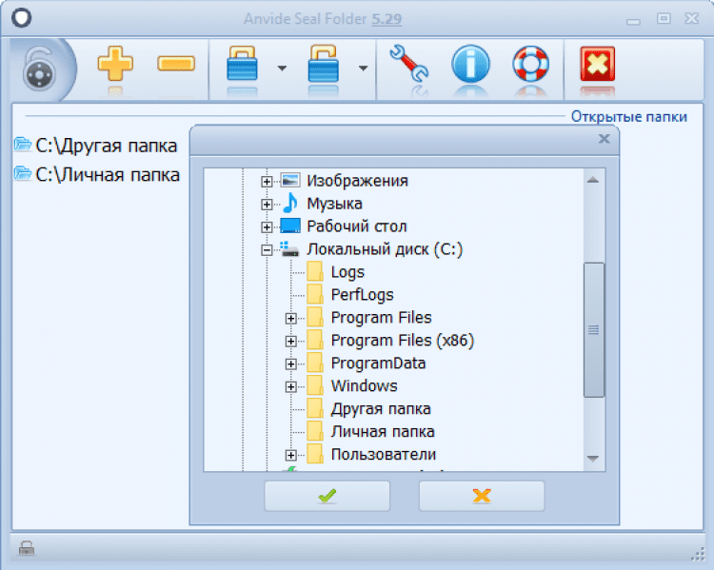Click the Открытые папки header label

point(629,116)
